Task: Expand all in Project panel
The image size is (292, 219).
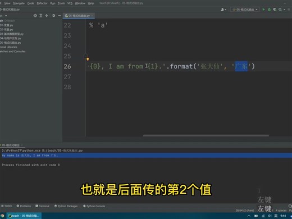Action: [x=41, y=16]
